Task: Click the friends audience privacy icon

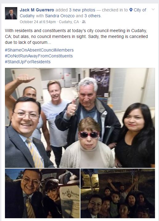Action: (84, 22)
